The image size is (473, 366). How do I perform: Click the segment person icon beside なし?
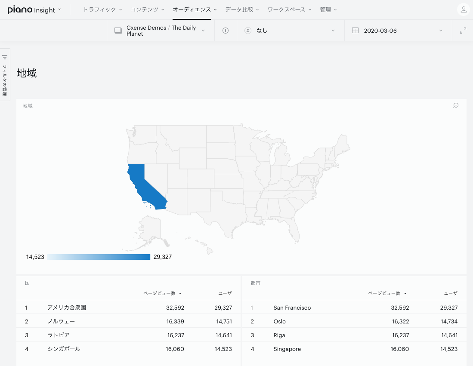[x=247, y=31]
